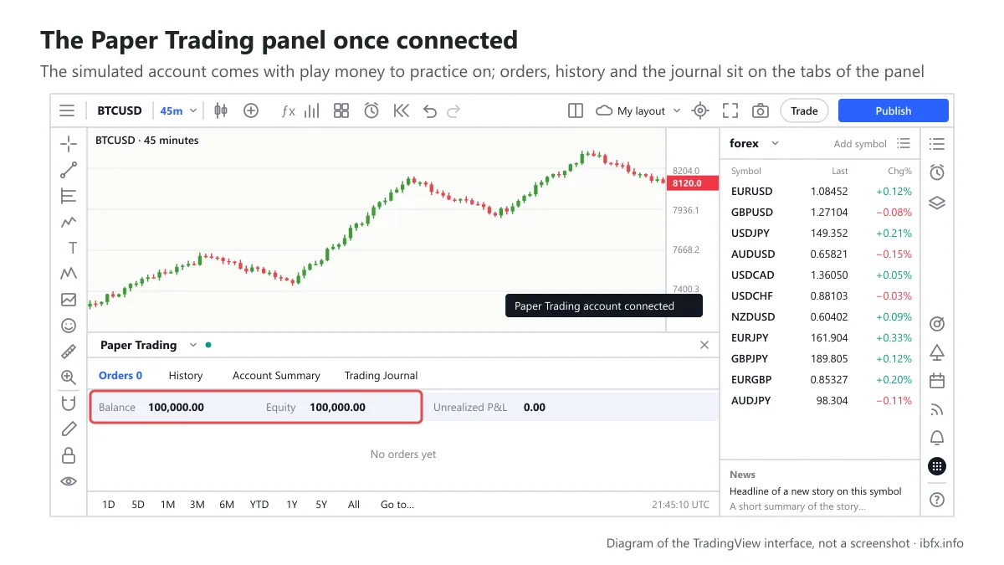Click the compare or add symbol plus icon

click(x=251, y=110)
